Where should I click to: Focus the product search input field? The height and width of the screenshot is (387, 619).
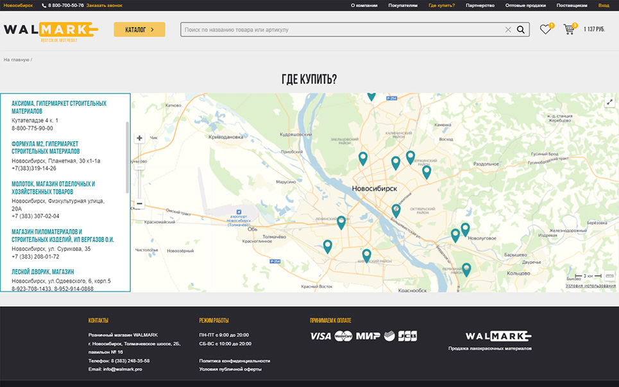click(343, 30)
